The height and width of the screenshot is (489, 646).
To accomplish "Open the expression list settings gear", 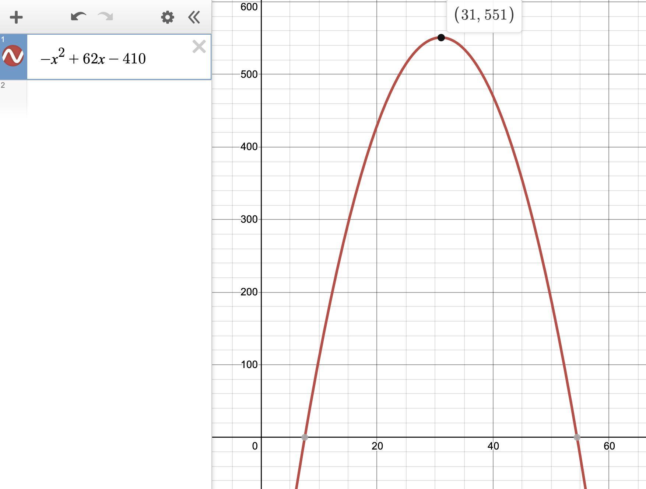I will 168,17.
